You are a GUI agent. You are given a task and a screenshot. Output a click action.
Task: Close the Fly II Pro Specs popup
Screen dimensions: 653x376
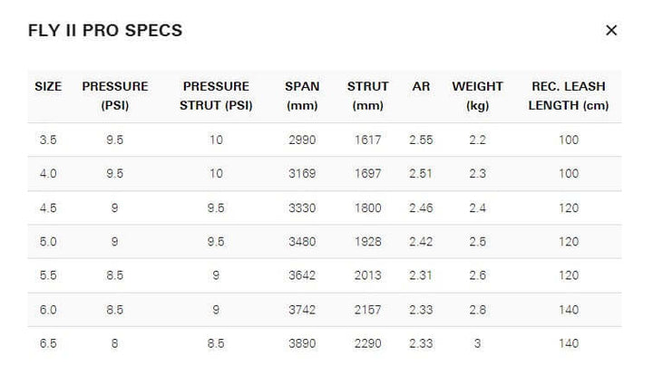pyautogui.click(x=611, y=31)
